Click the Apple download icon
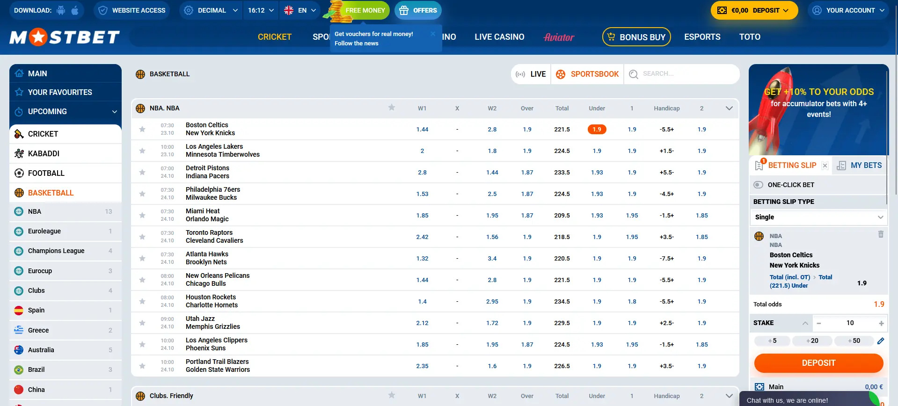The height and width of the screenshot is (406, 898). point(75,10)
